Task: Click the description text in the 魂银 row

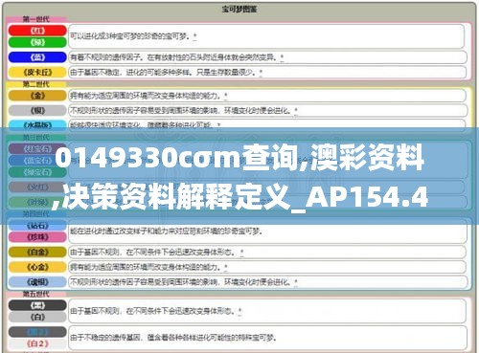Action: tap(181, 282)
